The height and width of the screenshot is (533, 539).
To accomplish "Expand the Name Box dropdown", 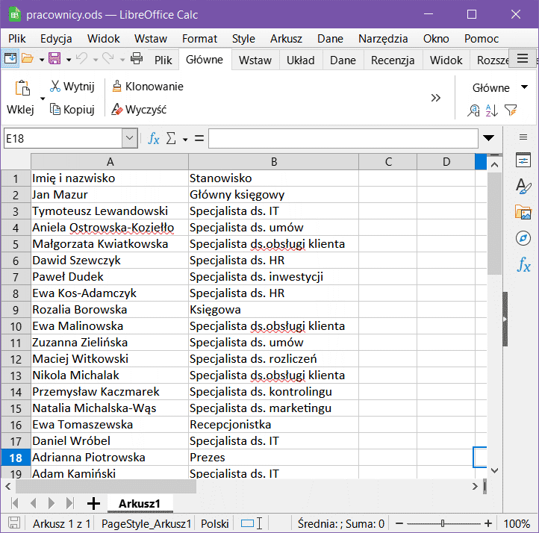I will [130, 139].
